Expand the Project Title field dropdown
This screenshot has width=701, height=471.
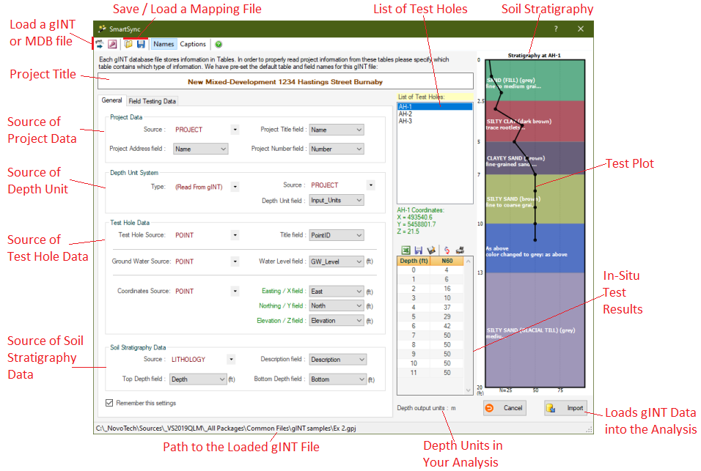coord(359,130)
